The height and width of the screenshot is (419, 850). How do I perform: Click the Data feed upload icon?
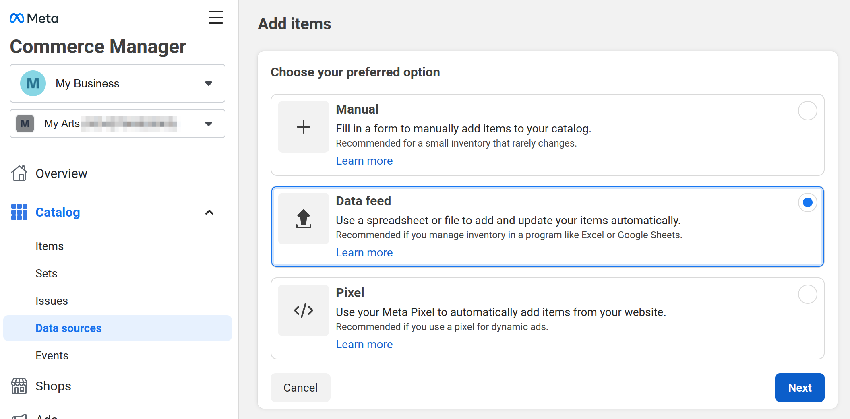pos(304,219)
